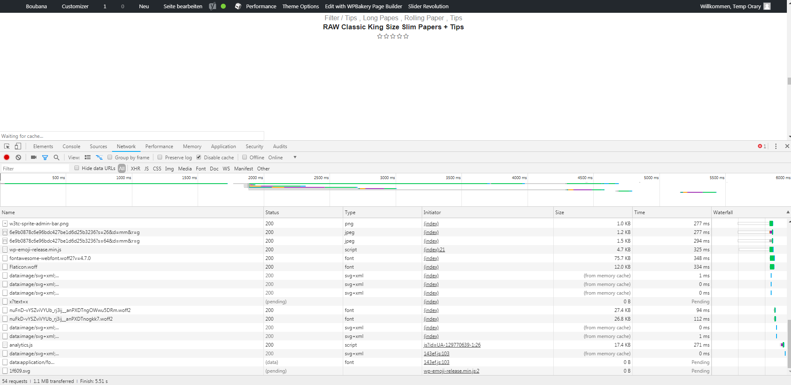Click into the network Filter text field

(x=35, y=168)
